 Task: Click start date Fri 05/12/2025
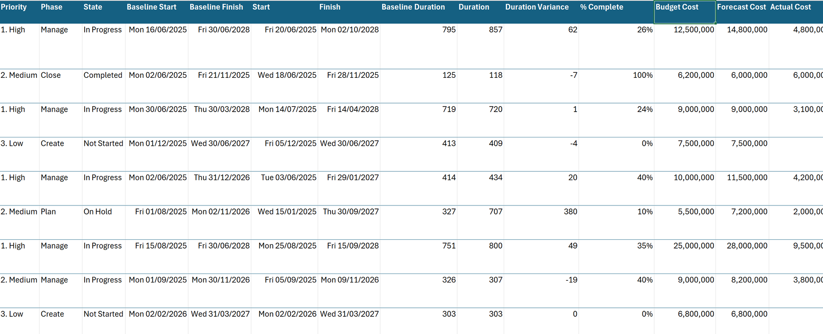coord(291,144)
